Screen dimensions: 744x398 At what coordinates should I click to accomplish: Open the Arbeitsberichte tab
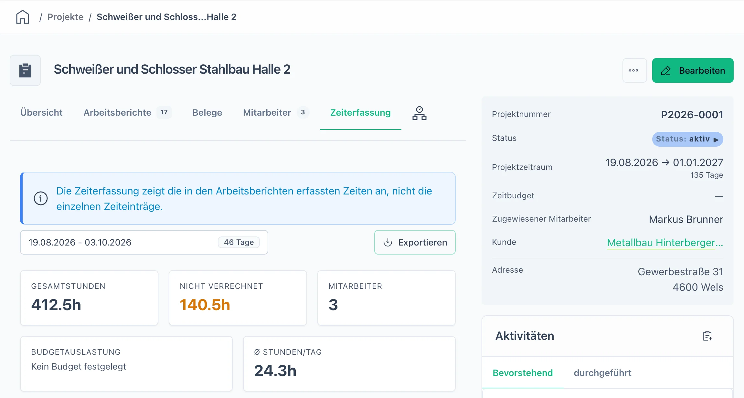128,112
